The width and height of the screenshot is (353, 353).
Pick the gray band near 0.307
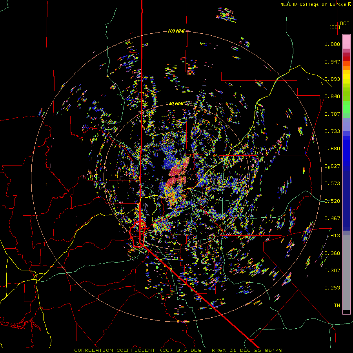(346, 273)
